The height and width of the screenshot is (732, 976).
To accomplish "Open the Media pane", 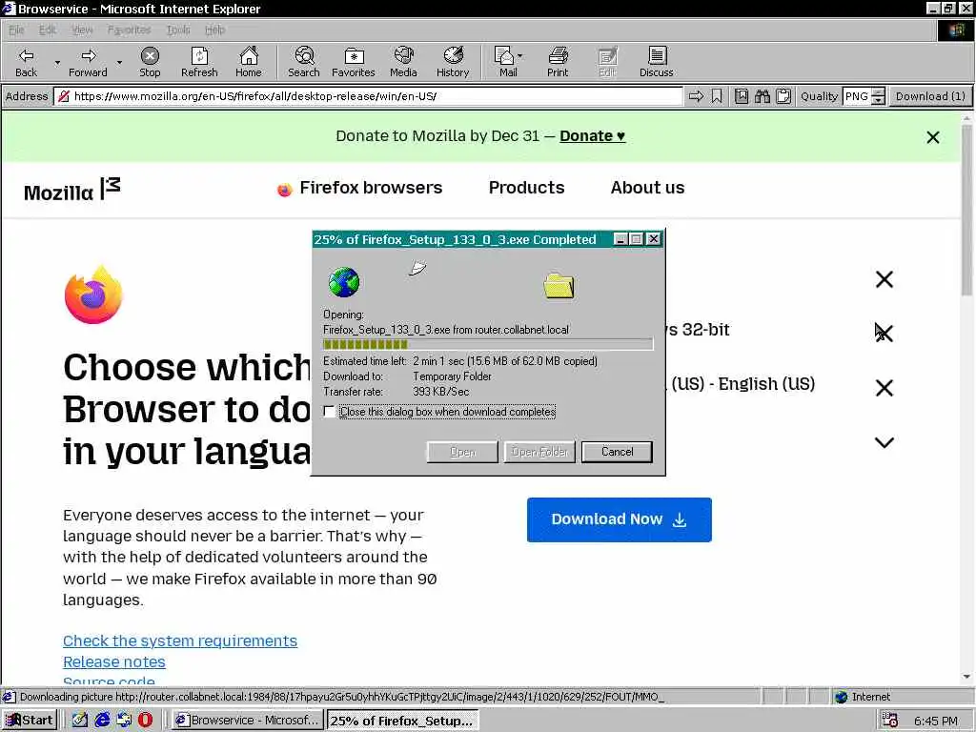I will (x=403, y=62).
